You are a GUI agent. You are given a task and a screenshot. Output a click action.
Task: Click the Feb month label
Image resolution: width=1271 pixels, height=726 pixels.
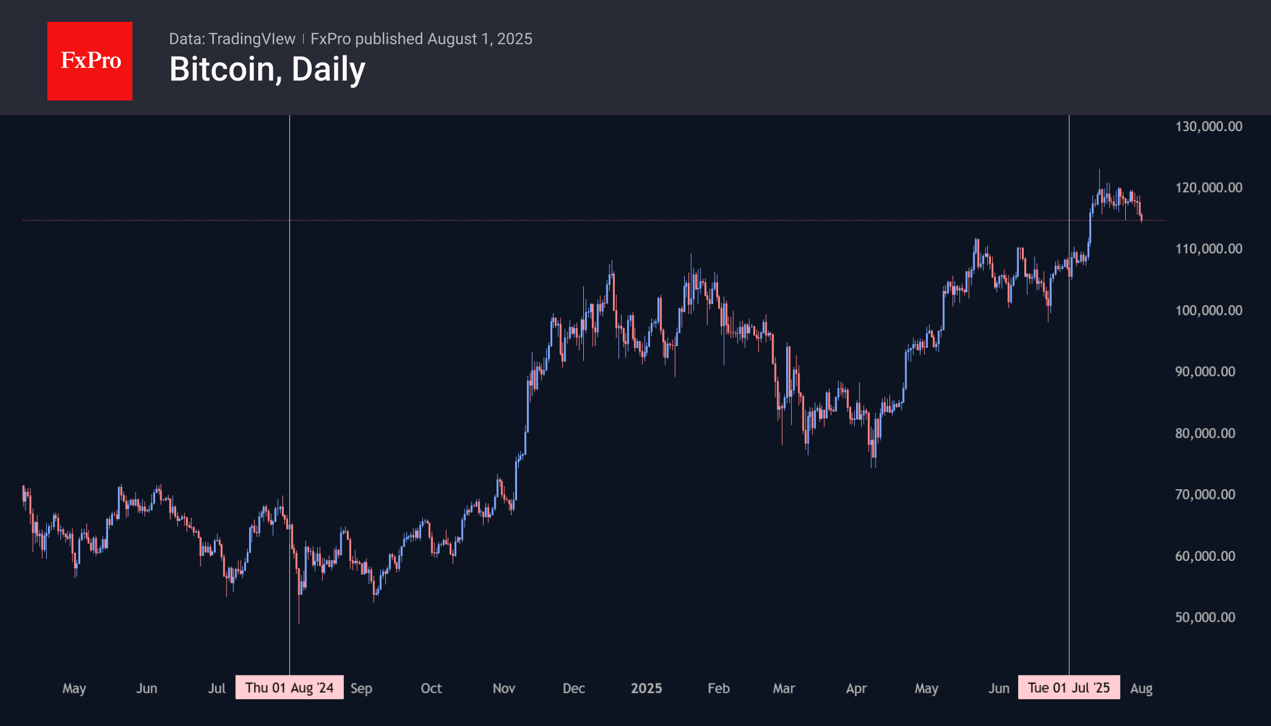point(718,688)
